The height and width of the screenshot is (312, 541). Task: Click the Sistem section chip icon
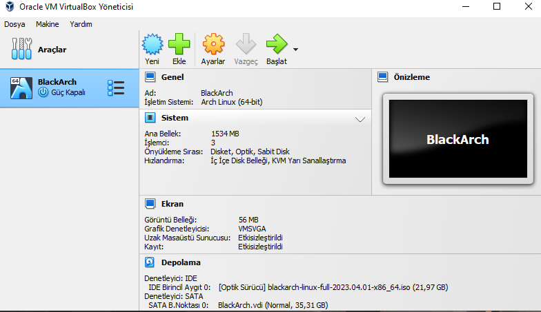(150, 118)
